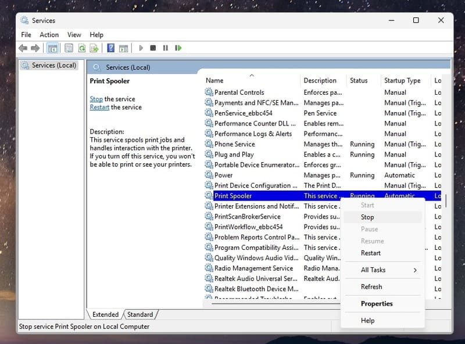This screenshot has height=344, width=465.
Task: Click the Automatic startup type of Power
Action: click(x=399, y=175)
